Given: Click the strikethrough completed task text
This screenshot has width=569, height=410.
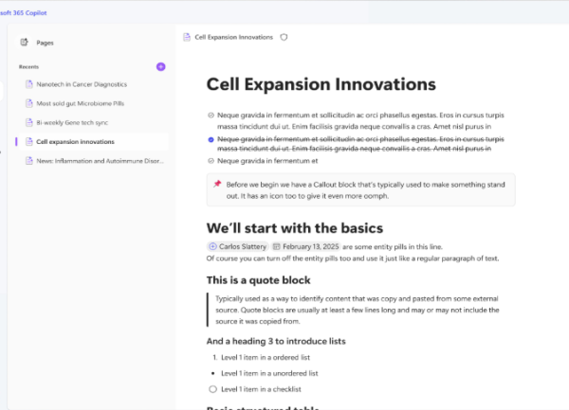Looking at the screenshot, I should point(360,144).
